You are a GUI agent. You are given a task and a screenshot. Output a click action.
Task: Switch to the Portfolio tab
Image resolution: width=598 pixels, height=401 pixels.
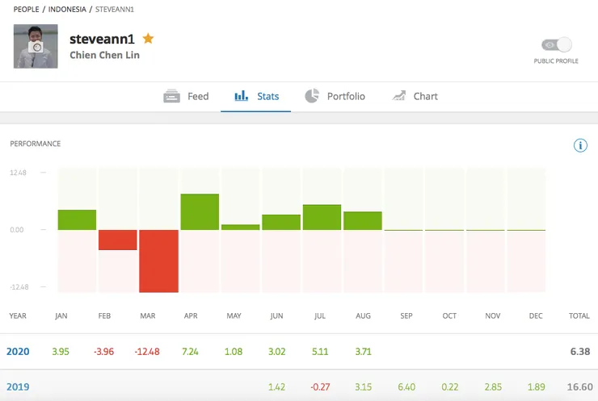[346, 96]
